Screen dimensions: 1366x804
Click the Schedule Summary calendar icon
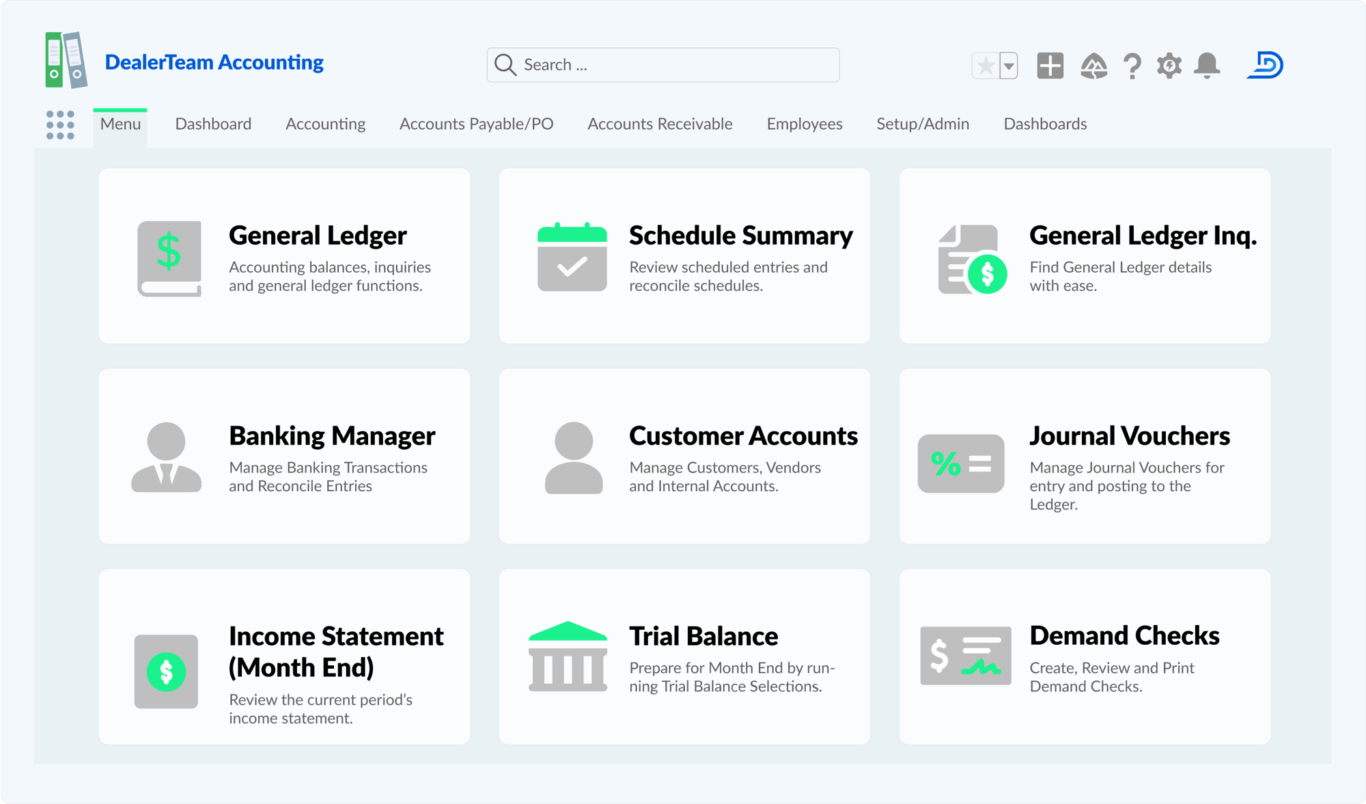coord(572,257)
